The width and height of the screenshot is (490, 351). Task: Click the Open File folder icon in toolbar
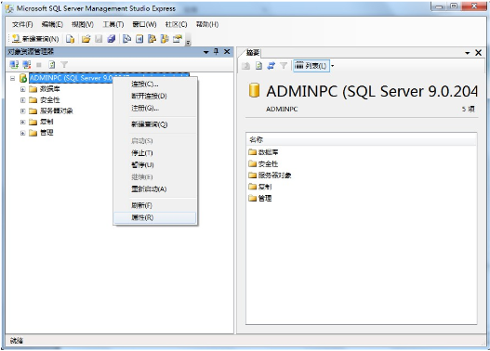(86, 39)
